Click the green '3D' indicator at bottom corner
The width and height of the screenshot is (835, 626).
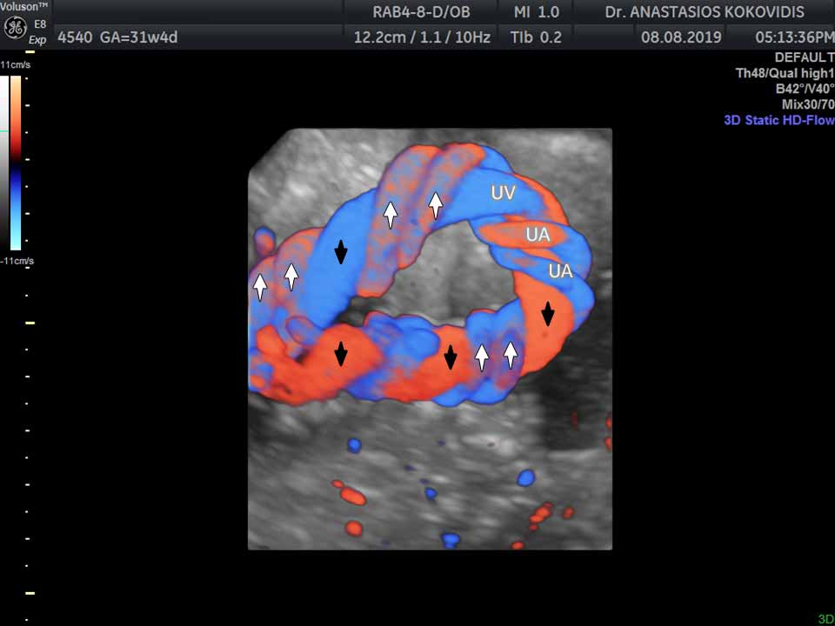click(x=826, y=618)
